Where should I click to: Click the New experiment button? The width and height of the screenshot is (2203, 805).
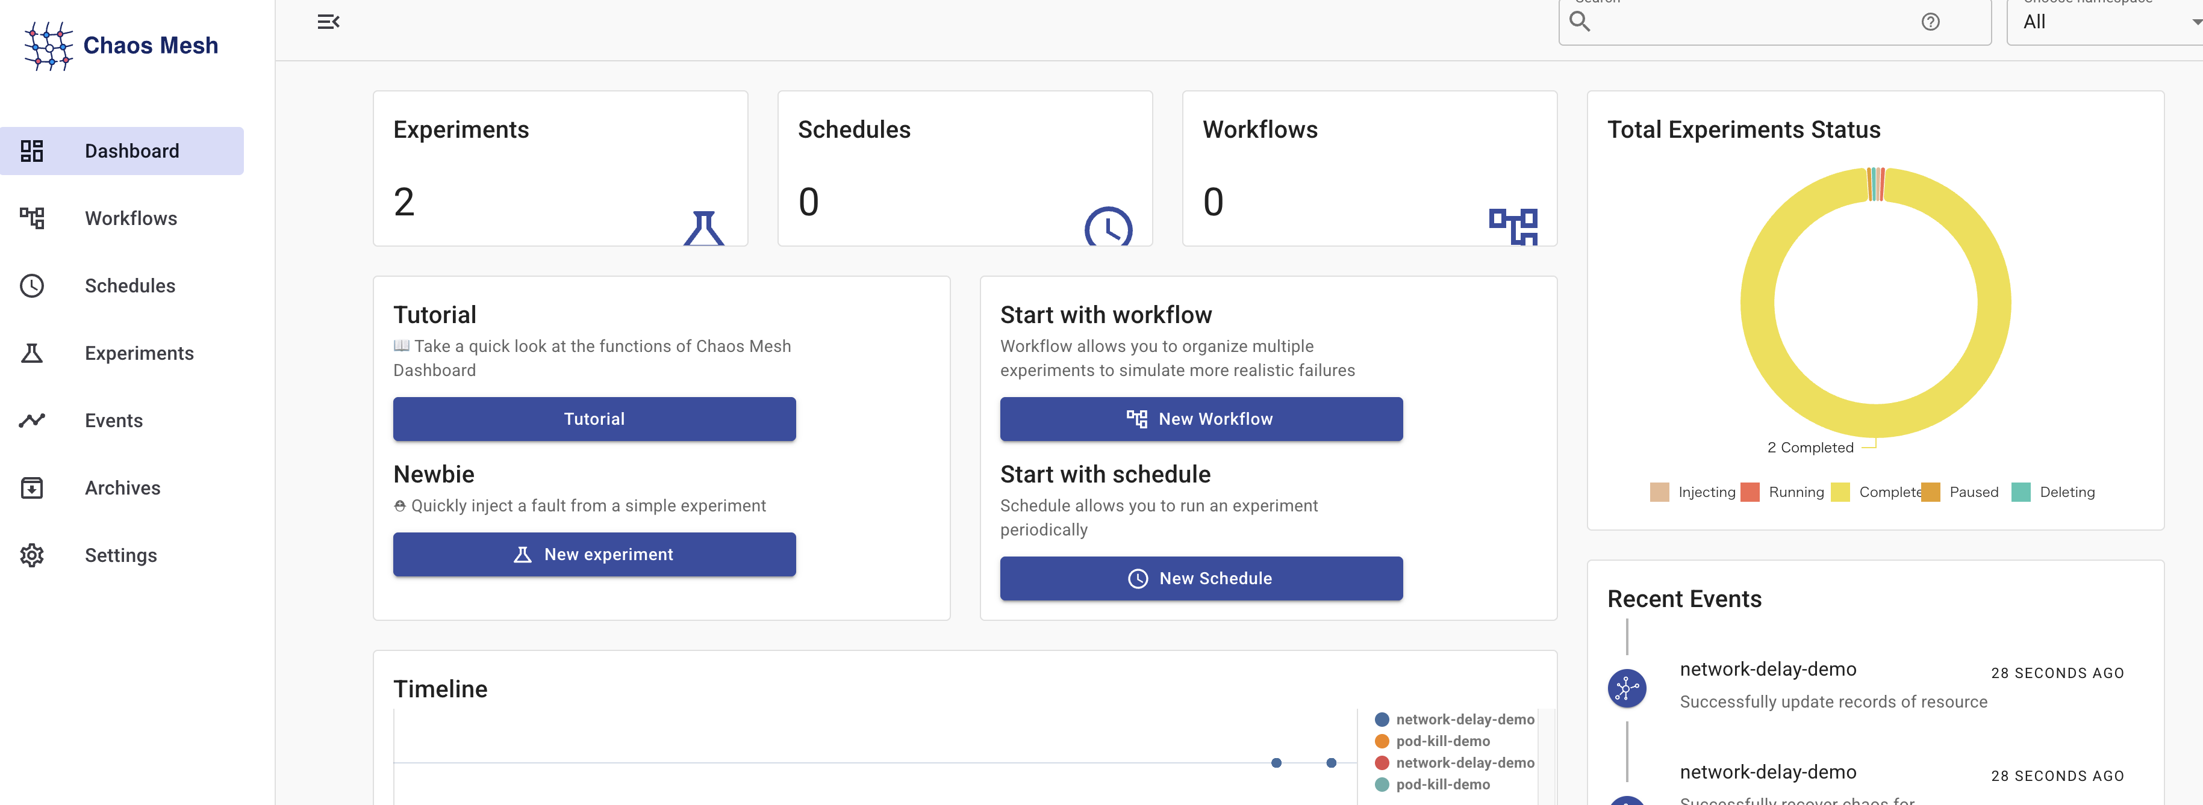tap(594, 555)
